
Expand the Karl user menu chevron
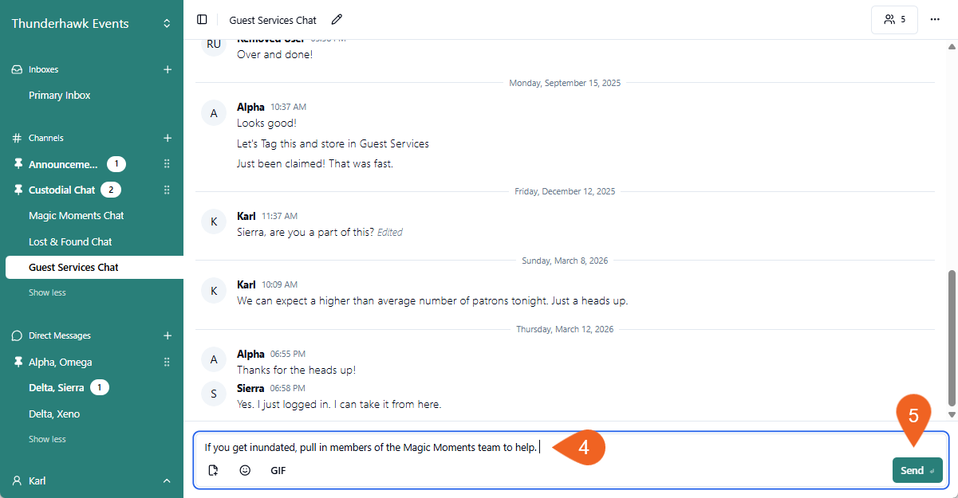coord(167,480)
